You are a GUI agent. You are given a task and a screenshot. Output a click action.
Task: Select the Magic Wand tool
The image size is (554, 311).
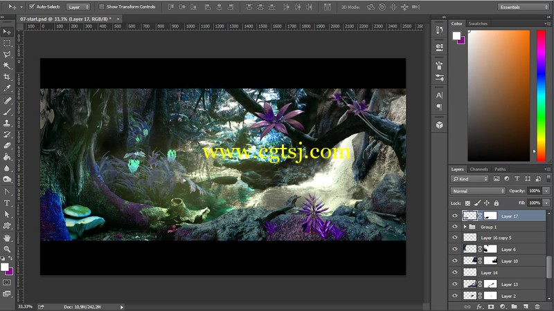click(7, 66)
